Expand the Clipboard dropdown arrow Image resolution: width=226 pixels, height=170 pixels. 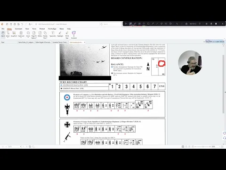[x=21, y=38]
